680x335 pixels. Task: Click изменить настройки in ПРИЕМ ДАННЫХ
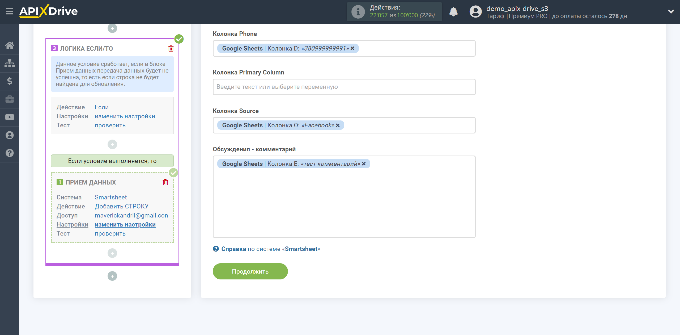pyautogui.click(x=125, y=224)
